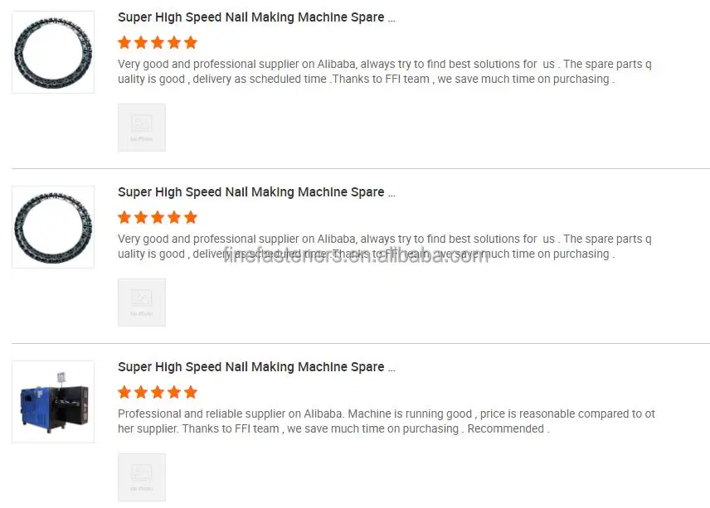Click the third star in second review rating
The image size is (710, 508).
(x=158, y=218)
